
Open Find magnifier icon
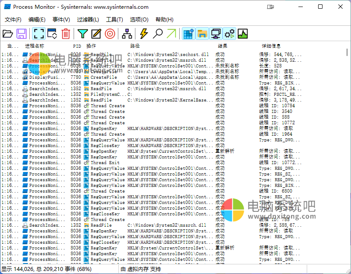point(158,34)
